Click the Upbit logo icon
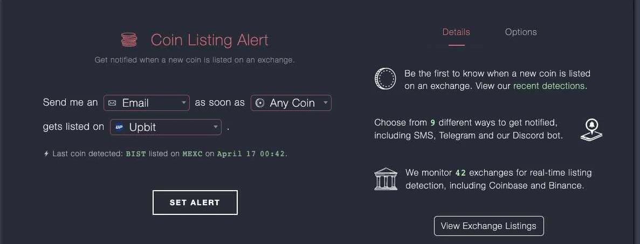The height and width of the screenshot is (244, 640). [119, 127]
